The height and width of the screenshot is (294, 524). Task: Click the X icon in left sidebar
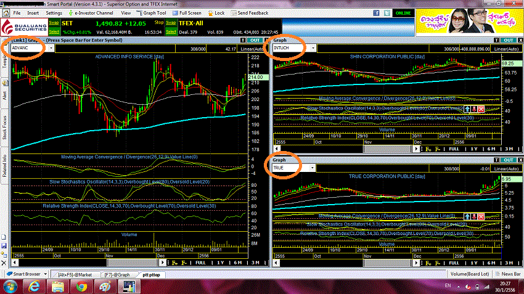(4, 263)
